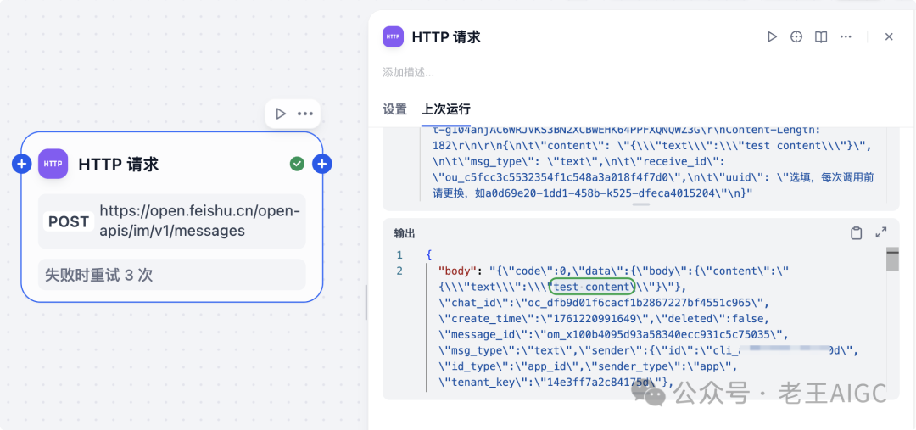Click the 失败时重试 3 次 row
This screenshot has width=916, height=430.
(171, 275)
